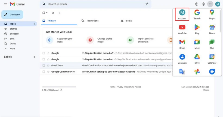Open storage management external link icon
Viewport: 223px width, 117px height.
[x=61, y=90]
